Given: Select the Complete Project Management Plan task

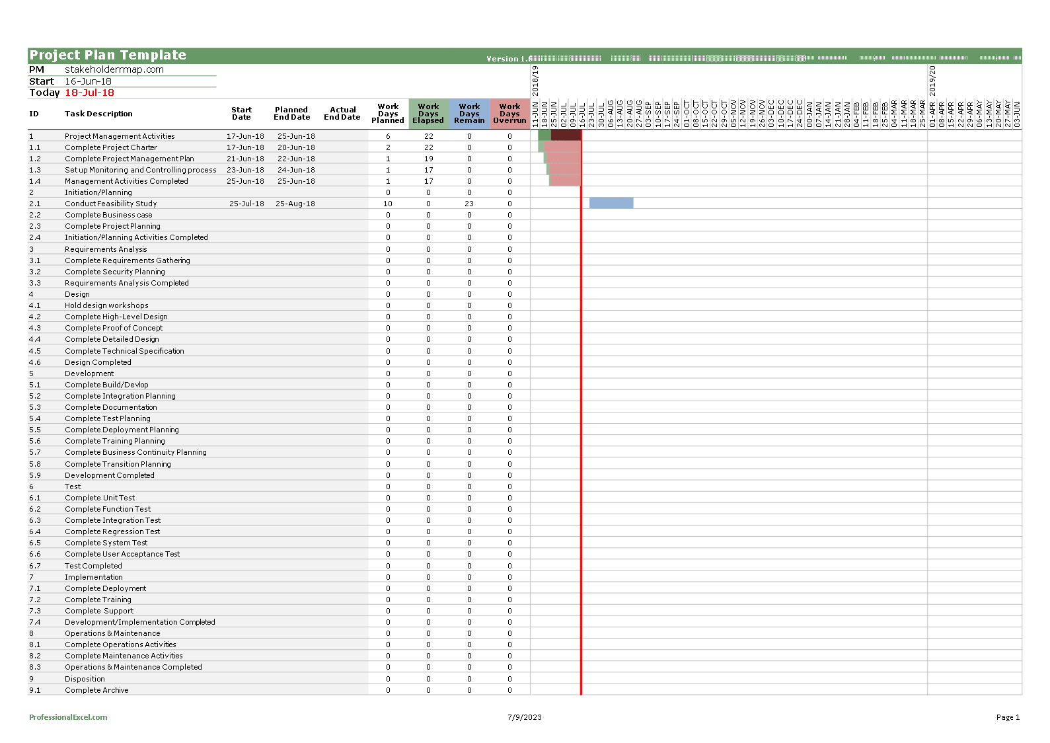Looking at the screenshot, I should click(x=130, y=159).
